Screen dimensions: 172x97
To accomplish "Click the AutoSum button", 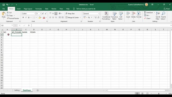I will (148, 13).
